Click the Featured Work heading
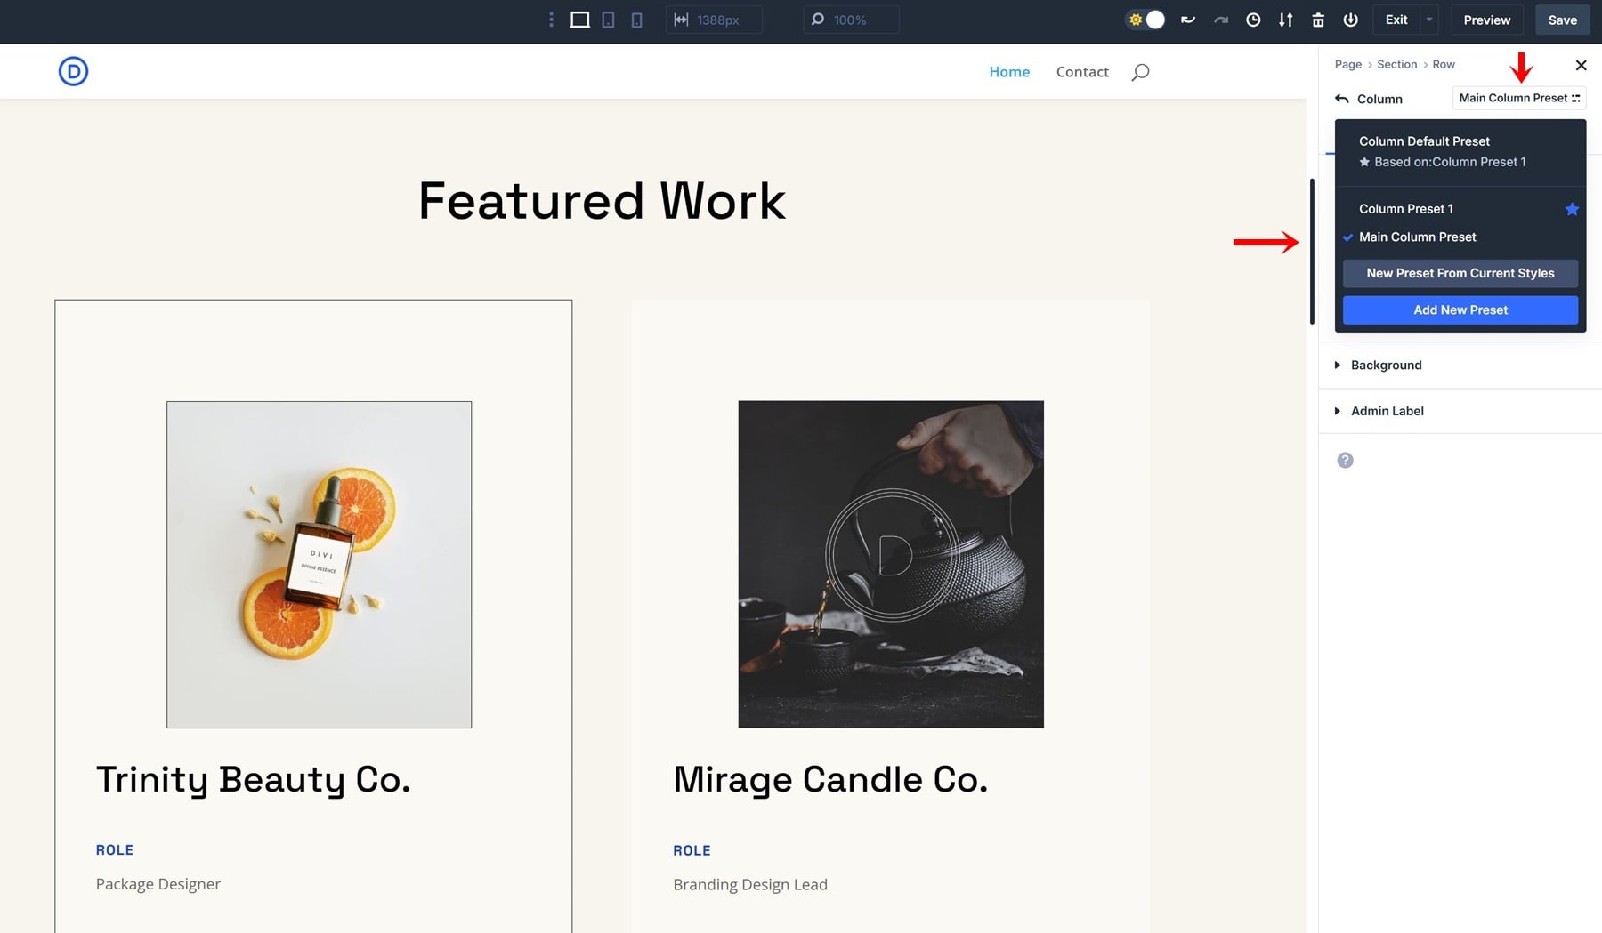 (603, 201)
